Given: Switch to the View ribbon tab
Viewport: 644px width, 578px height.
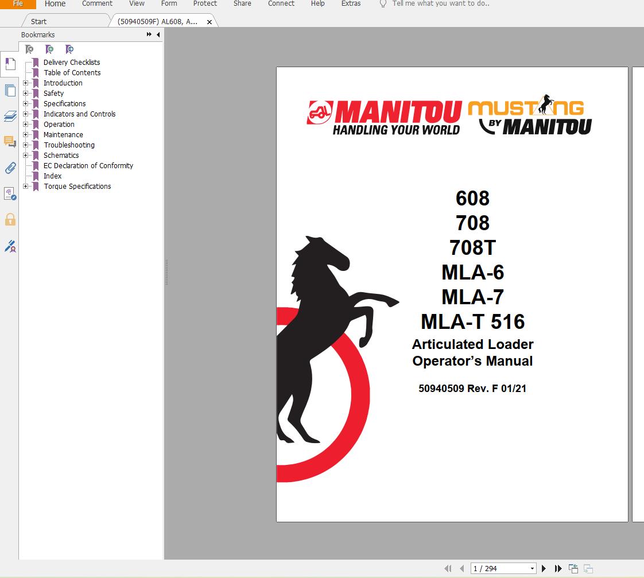Looking at the screenshot, I should point(137,3).
